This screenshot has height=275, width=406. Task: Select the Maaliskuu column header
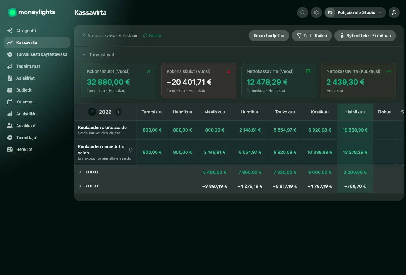pyautogui.click(x=215, y=112)
